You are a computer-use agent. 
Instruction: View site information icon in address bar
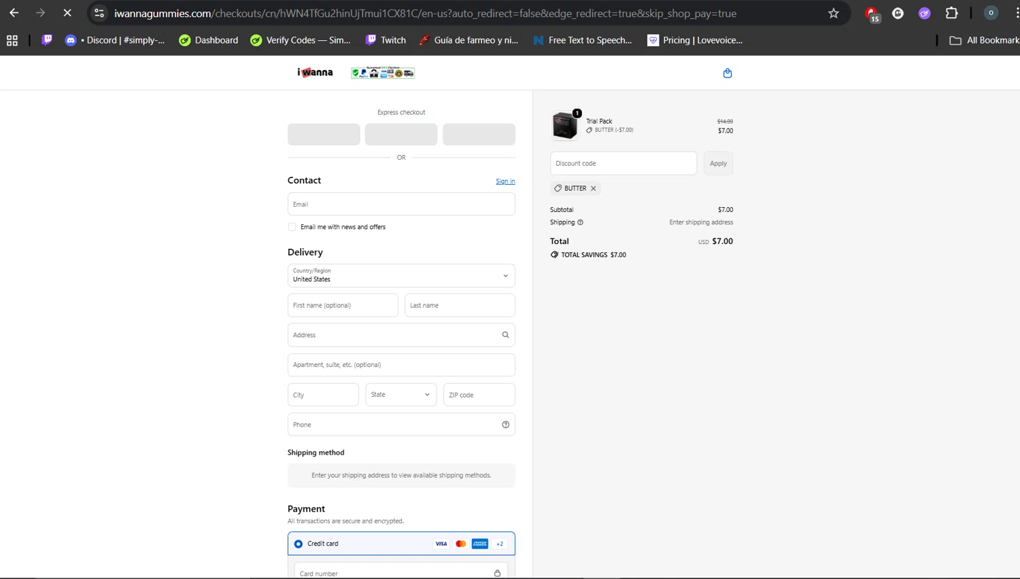point(99,13)
